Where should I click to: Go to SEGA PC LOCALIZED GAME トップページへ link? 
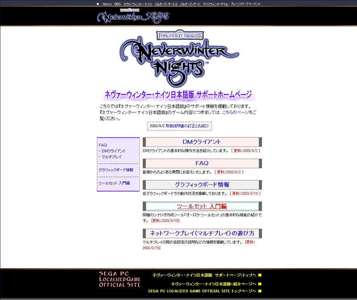[202, 291]
